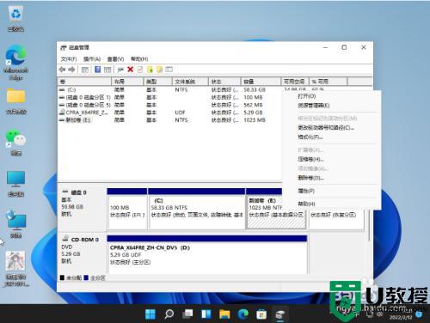Open the 帮助(H) menu in the menu bar

coord(139,59)
